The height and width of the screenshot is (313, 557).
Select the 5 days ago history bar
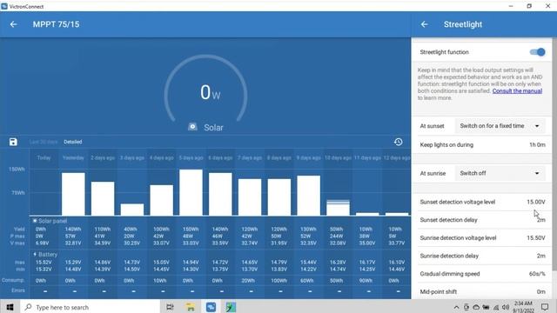click(191, 192)
